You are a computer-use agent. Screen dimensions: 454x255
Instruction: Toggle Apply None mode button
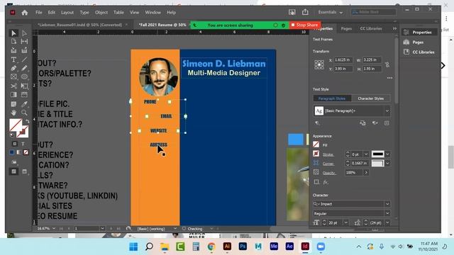(x=26, y=152)
